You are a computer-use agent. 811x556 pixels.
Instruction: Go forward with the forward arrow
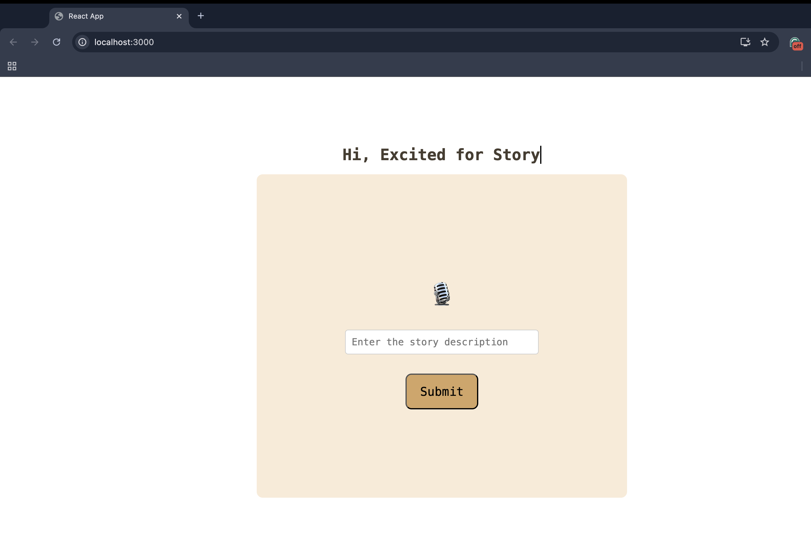[35, 42]
